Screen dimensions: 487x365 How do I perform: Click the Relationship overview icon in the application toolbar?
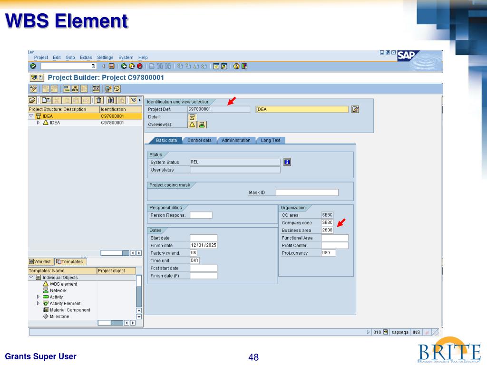point(67,89)
